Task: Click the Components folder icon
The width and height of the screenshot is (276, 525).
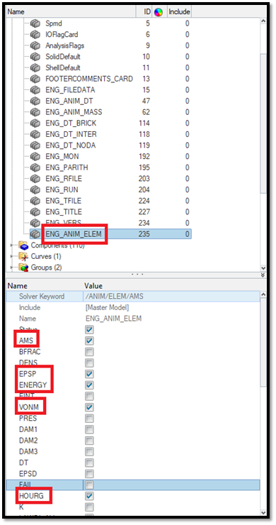Action: [x=23, y=245]
